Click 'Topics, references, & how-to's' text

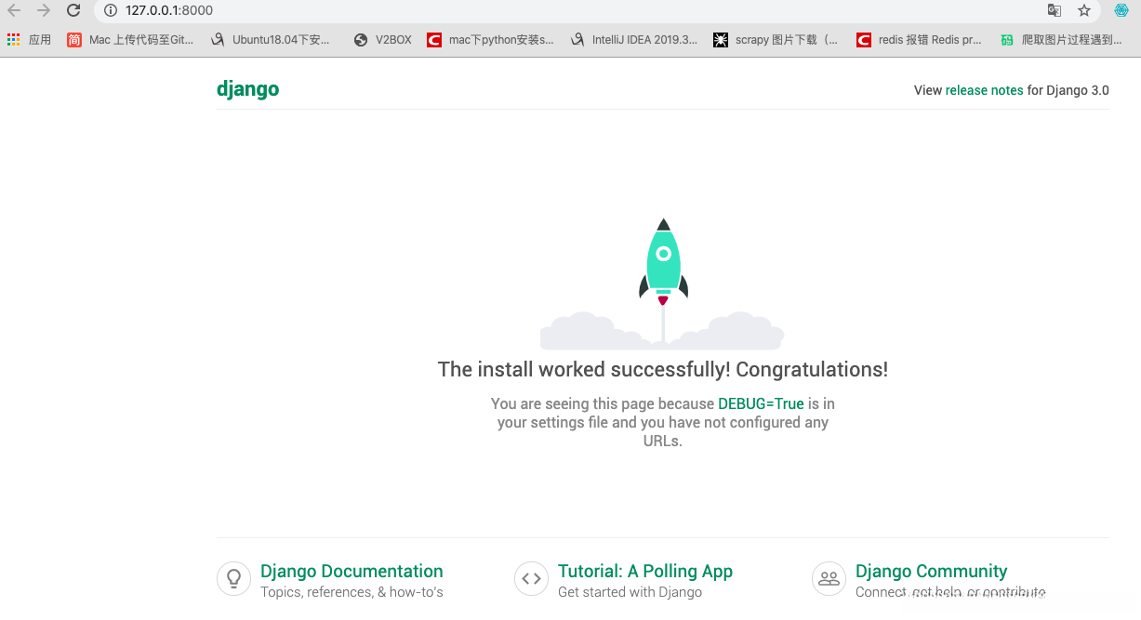click(352, 592)
